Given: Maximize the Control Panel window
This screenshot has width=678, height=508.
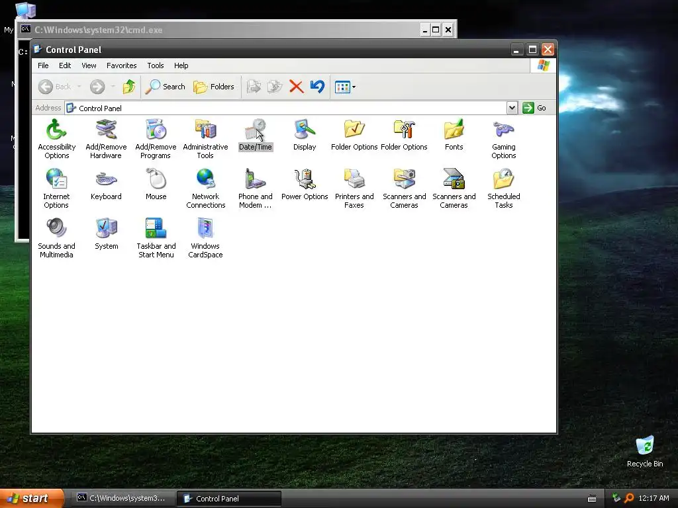Looking at the screenshot, I should tap(532, 50).
